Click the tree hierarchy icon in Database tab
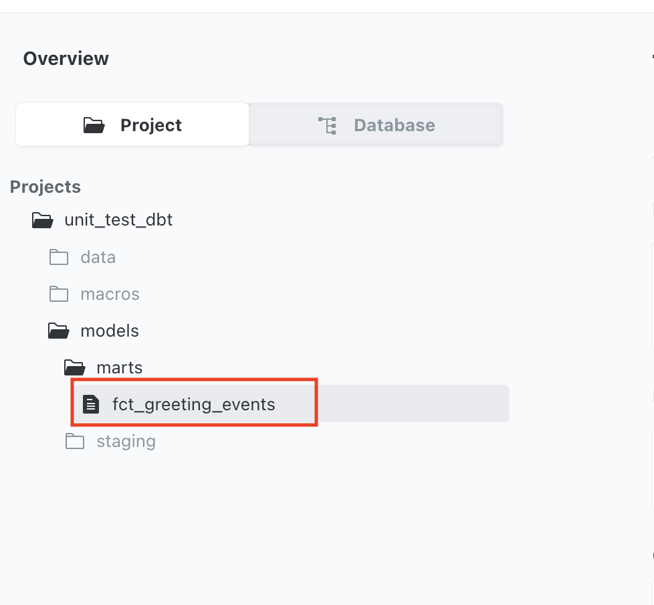The height and width of the screenshot is (605, 654). [x=327, y=125]
